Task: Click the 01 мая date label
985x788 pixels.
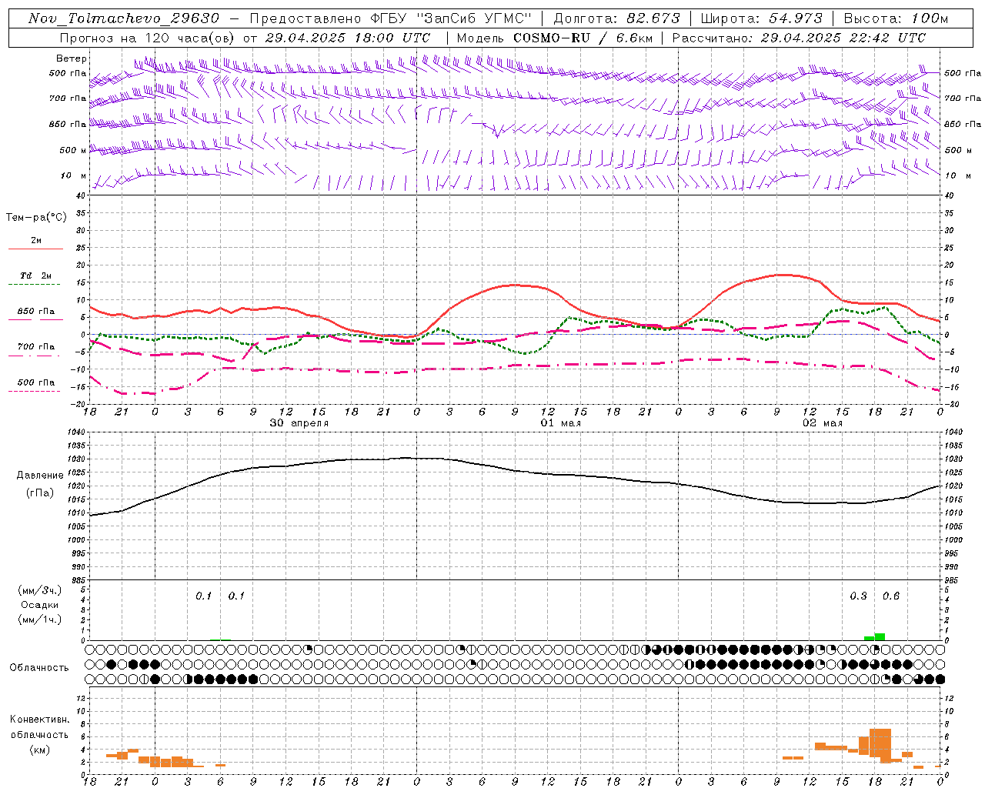Action: [561, 423]
